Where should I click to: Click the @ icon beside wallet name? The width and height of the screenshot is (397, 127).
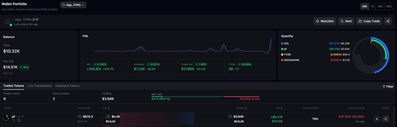[37, 19]
